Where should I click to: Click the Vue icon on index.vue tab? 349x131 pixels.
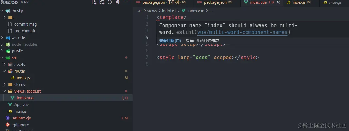point(246,2)
